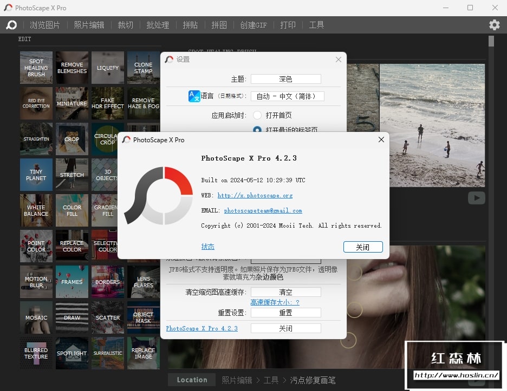
Task: Click 清空 to clear thumbnail cache
Action: point(286,292)
